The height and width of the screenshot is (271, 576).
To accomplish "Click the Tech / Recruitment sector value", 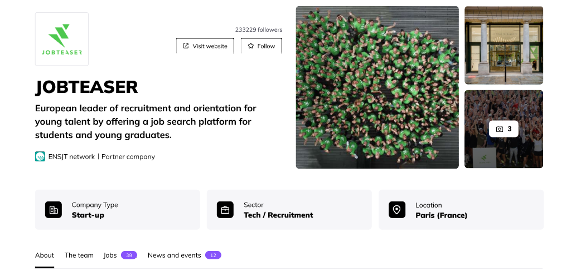I will click(278, 215).
